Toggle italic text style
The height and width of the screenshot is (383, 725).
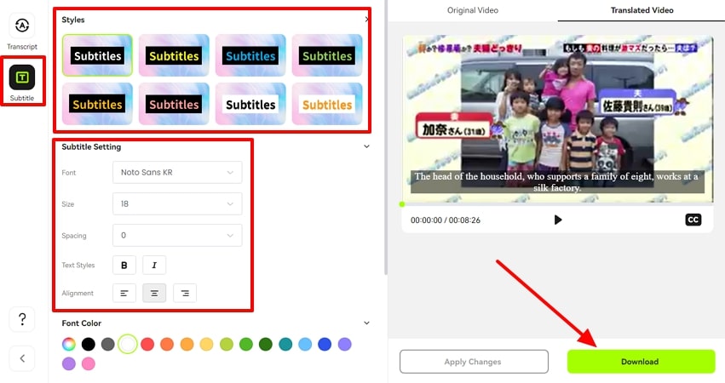pos(154,266)
